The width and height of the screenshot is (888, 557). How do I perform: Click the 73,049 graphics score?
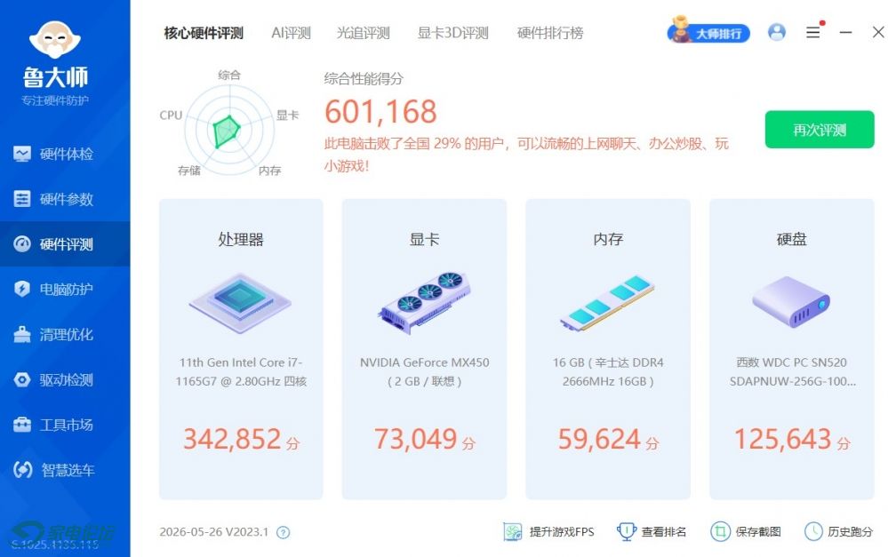415,439
